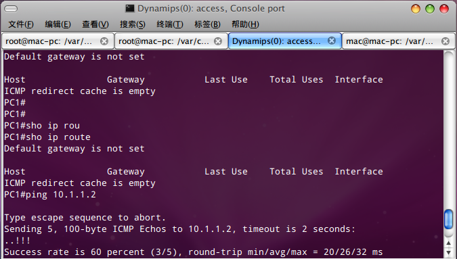Switch to first root@mac-pc: /var/... tab
Viewport: 457px width, 259px height.
pyautogui.click(x=58, y=41)
